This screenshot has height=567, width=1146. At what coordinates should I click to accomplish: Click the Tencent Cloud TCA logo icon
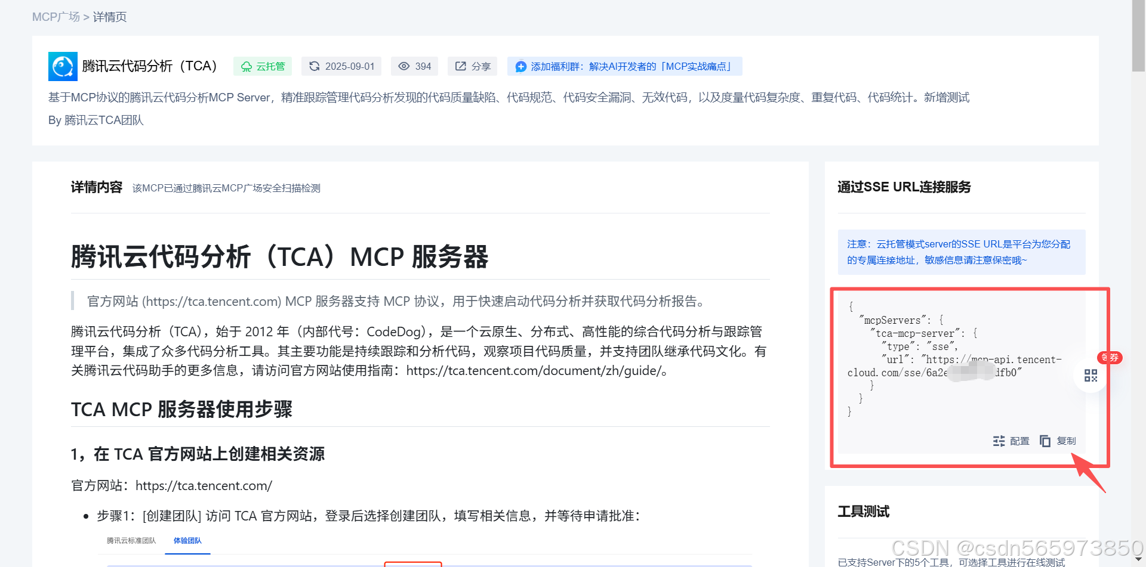click(63, 66)
